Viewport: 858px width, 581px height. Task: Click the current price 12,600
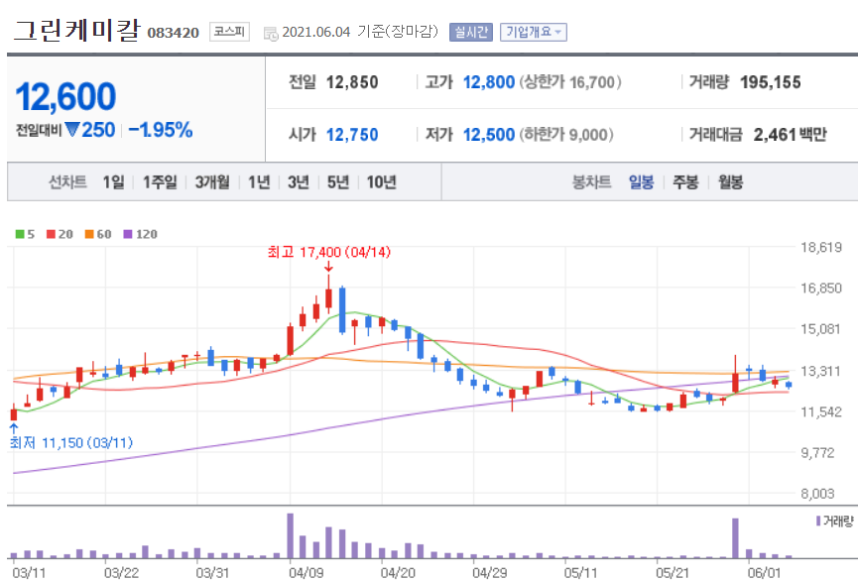[x=65, y=96]
